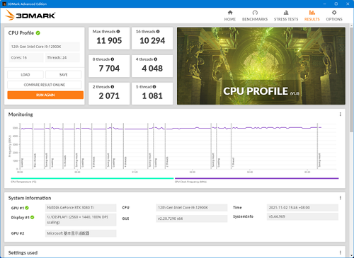This screenshot has width=354, height=258.
Task: Switch to the Results tab
Action: coord(312,16)
